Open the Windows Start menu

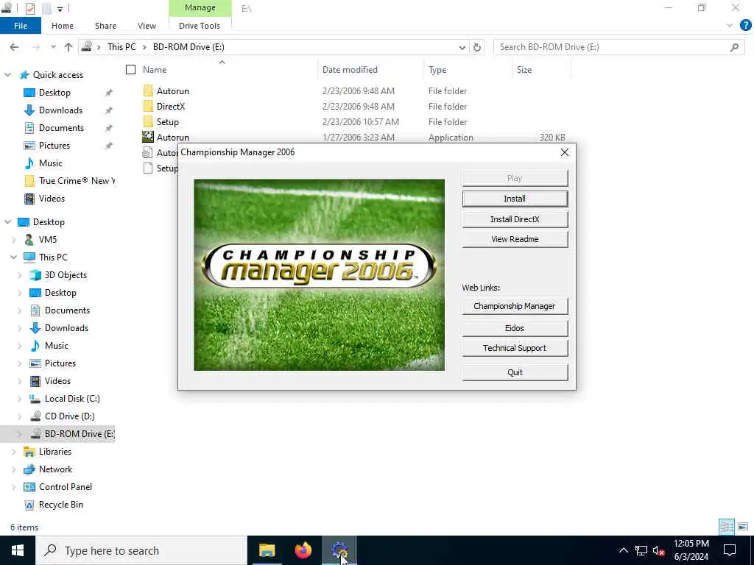pos(18,550)
